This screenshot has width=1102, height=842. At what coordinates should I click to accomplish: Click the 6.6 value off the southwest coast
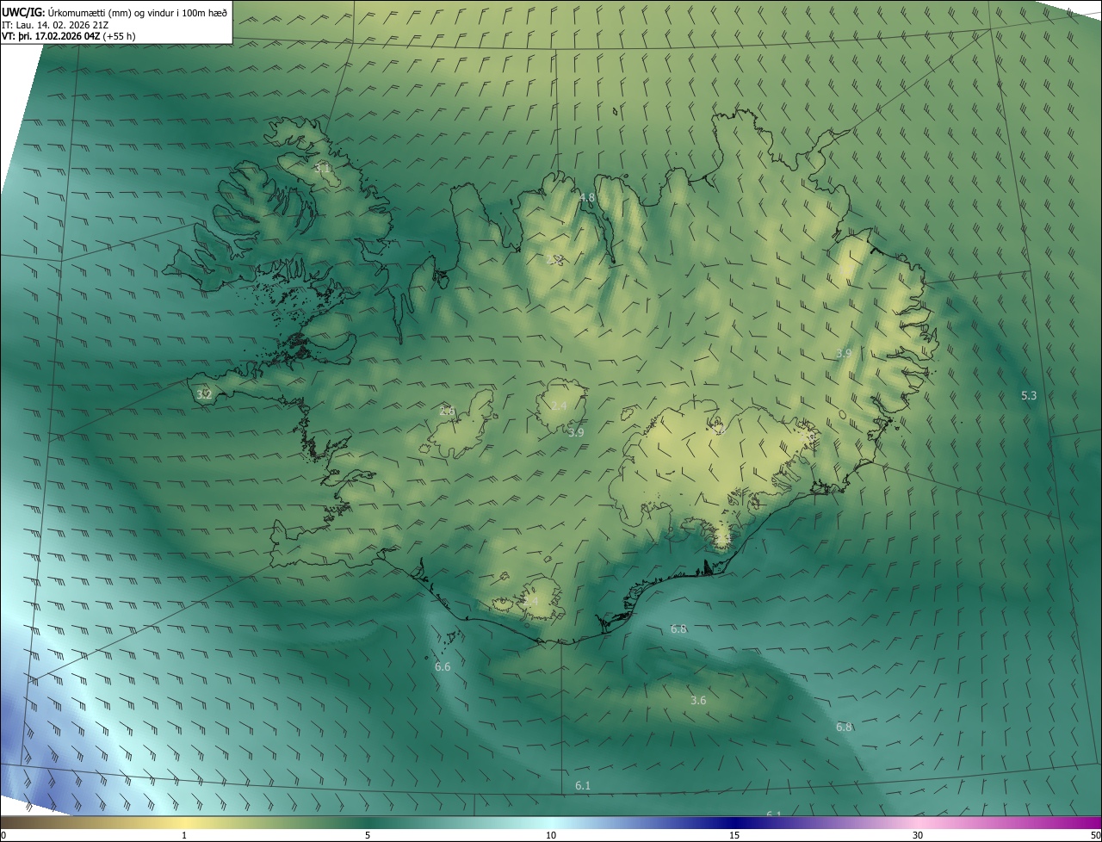coord(443,666)
